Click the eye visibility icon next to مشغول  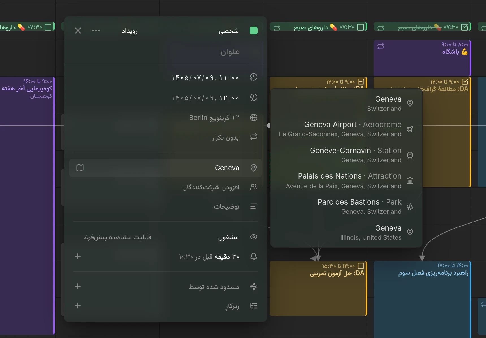pyautogui.click(x=254, y=237)
